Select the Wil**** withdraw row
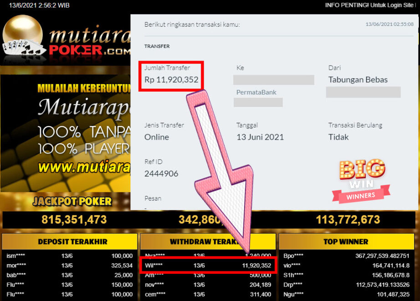 (x=208, y=266)
